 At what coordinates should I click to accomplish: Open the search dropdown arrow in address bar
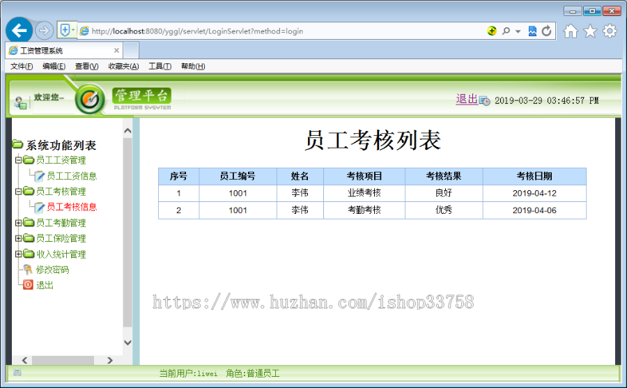[x=518, y=31]
